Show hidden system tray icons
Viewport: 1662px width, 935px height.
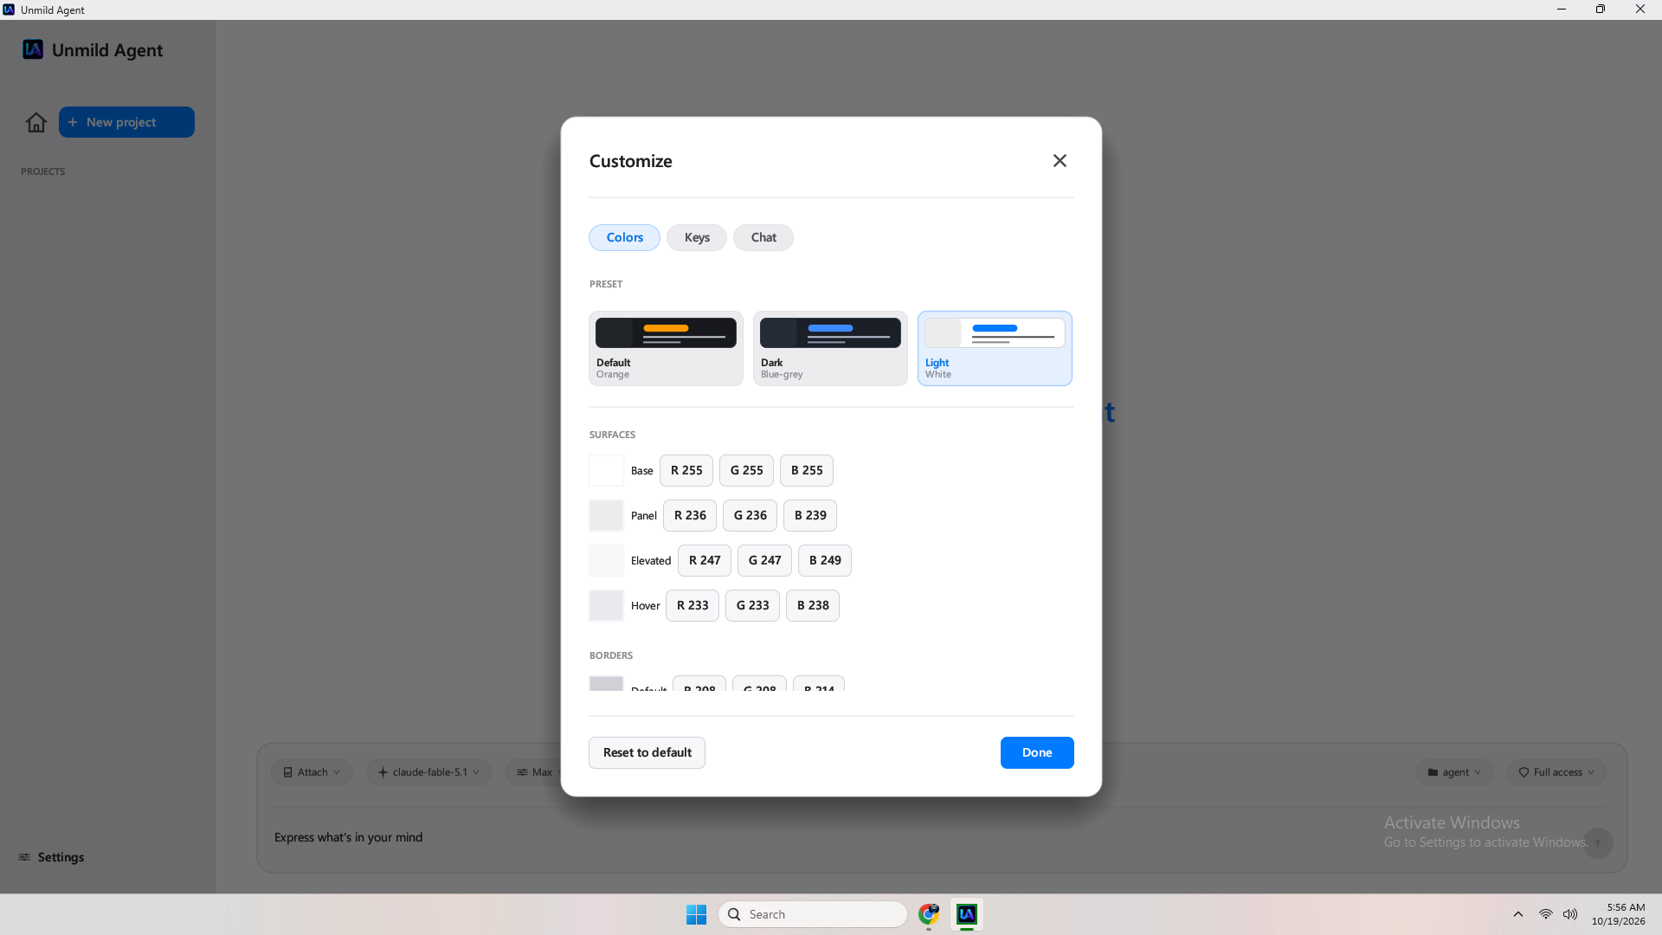(1518, 914)
